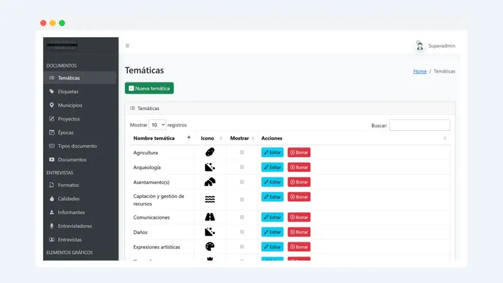Sort by Icono column
This screenshot has height=283, width=503.
212,138
